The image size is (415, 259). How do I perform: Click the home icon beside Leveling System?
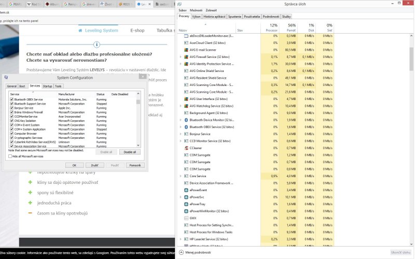click(80, 31)
